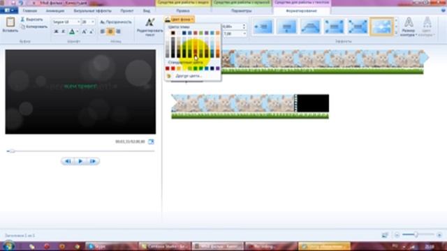Viewport: 447px width, 251px height.
Task: Click the timeline zoom slider handle
Action: [416, 235]
